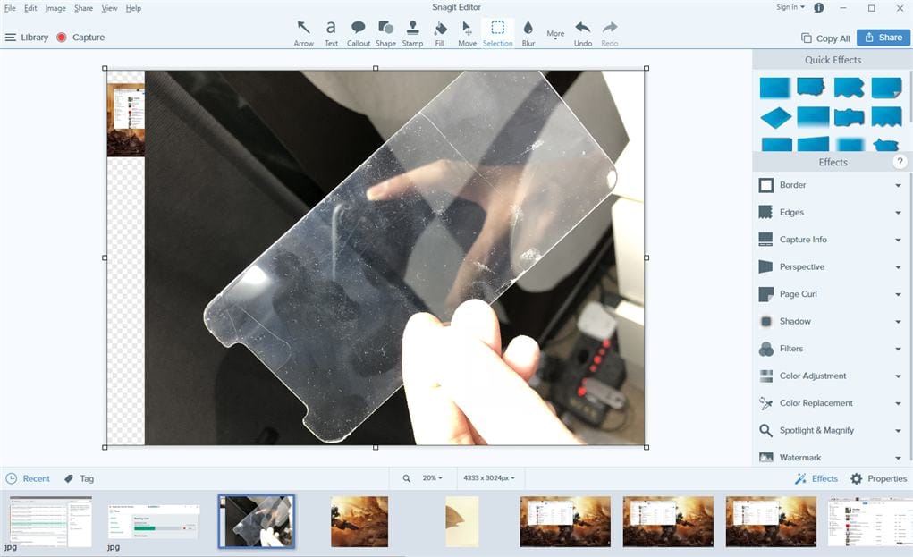Viewport: 913px width, 557px height.
Task: Click the blue Share button
Action: tap(883, 38)
